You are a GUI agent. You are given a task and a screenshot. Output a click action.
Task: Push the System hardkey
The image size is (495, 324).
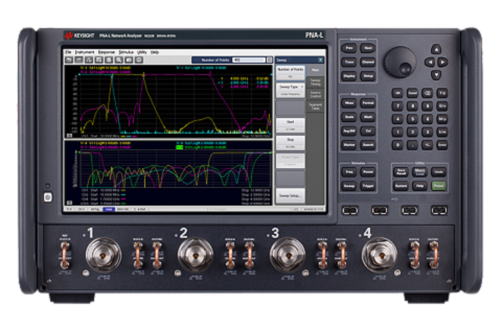point(401,186)
